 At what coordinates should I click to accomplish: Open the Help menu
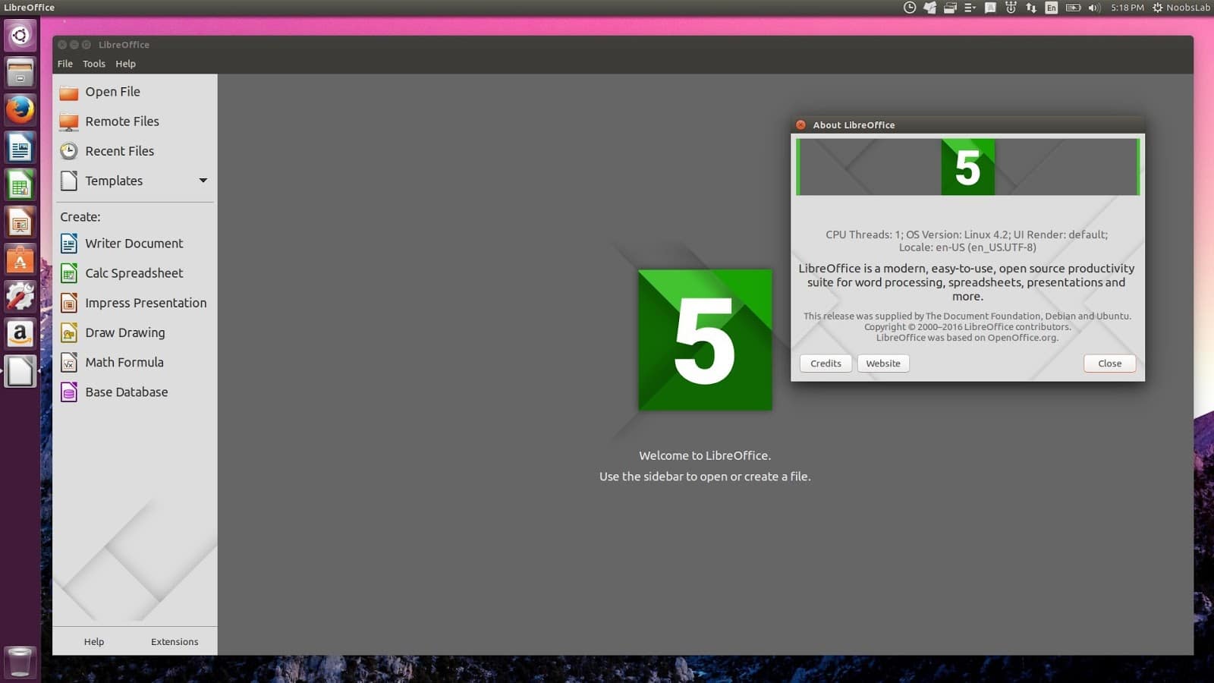click(x=125, y=64)
